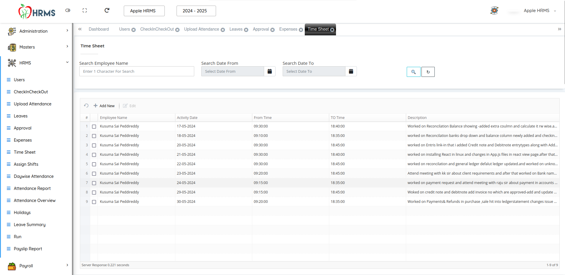The height and width of the screenshot is (275, 565).
Task: Switch to the Dashboard tab
Action: coord(99,29)
